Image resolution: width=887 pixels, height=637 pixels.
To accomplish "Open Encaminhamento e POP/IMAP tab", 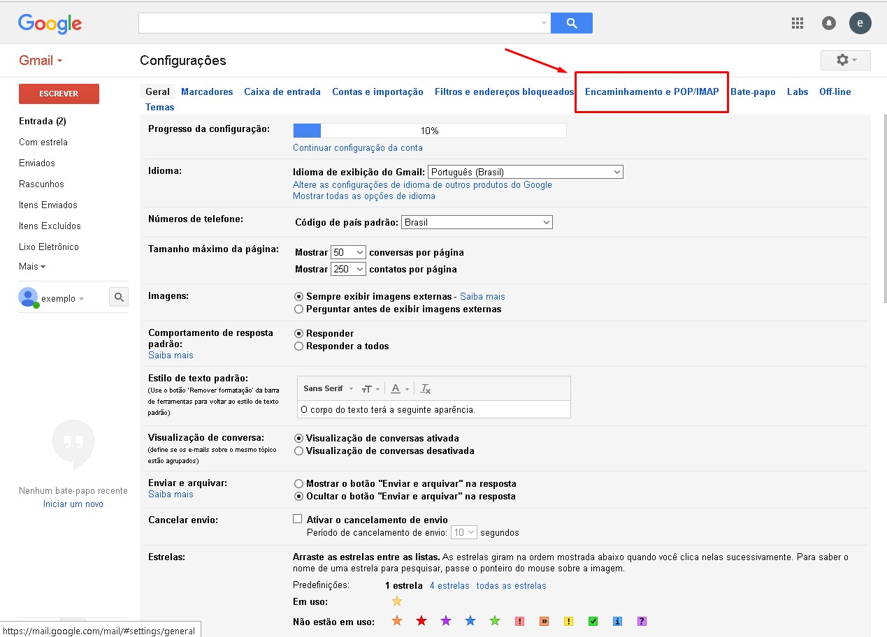I will click(651, 91).
